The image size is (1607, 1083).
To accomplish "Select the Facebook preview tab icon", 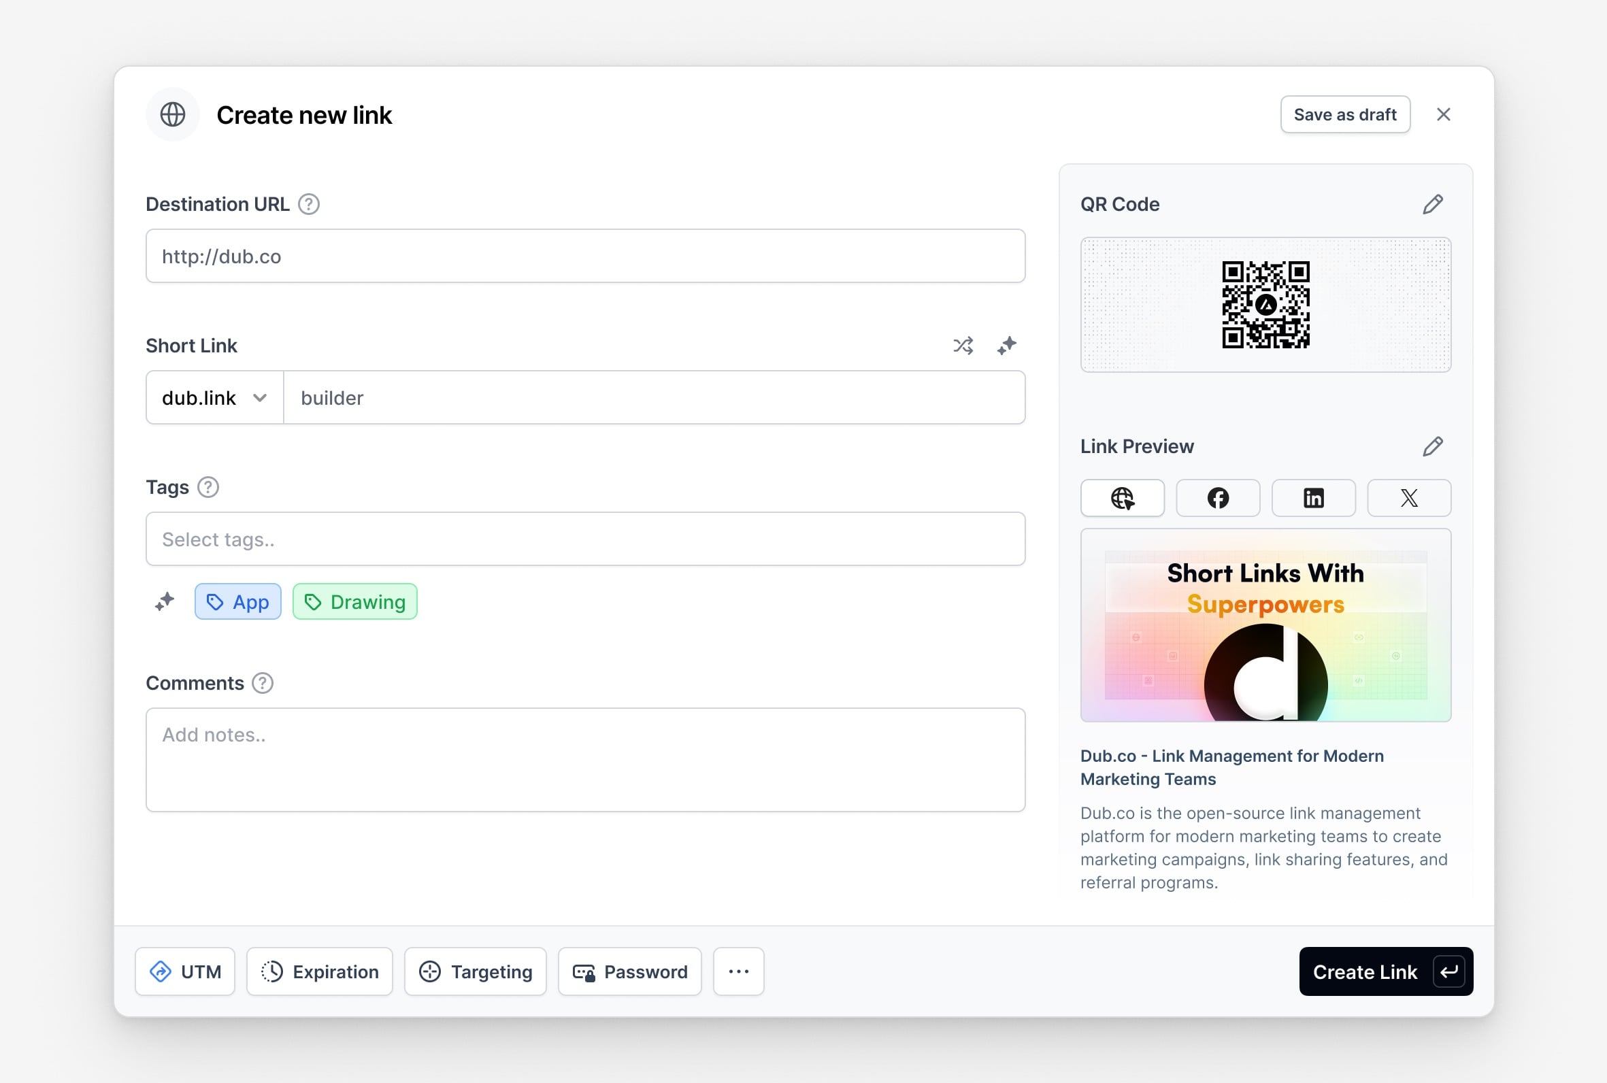I will point(1218,497).
